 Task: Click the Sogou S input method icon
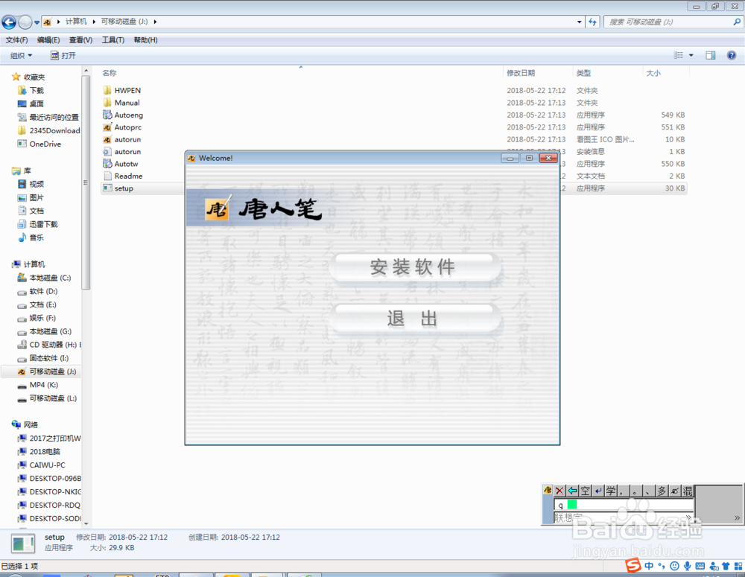[x=633, y=565]
